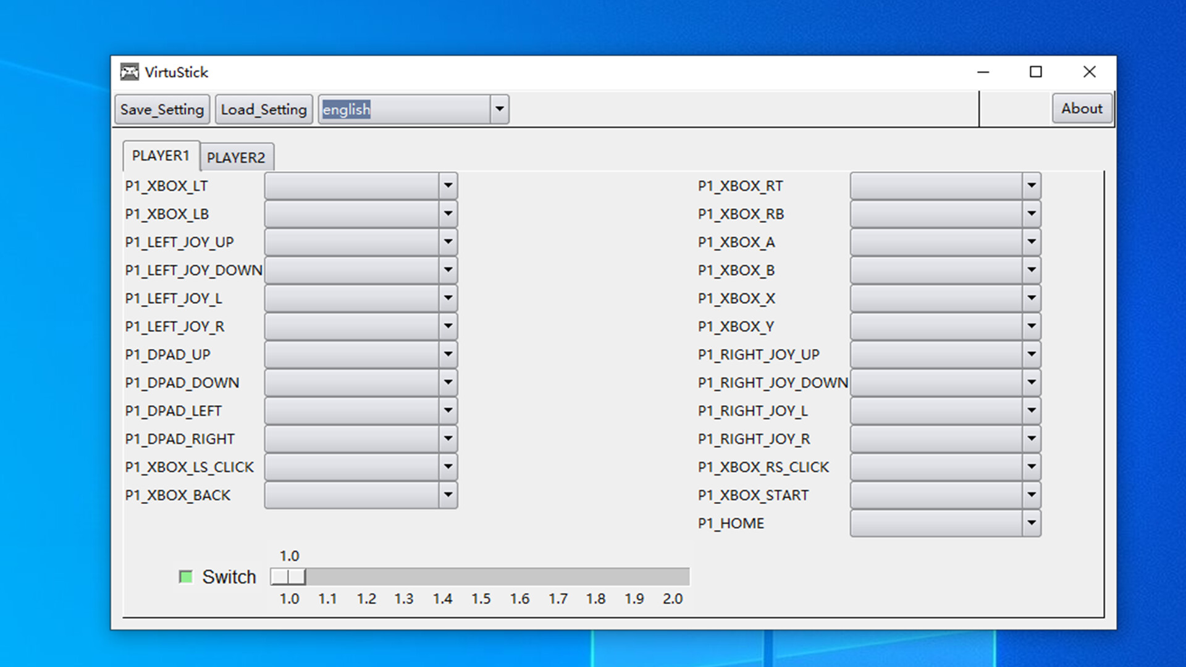Open the About dialog

(x=1082, y=108)
